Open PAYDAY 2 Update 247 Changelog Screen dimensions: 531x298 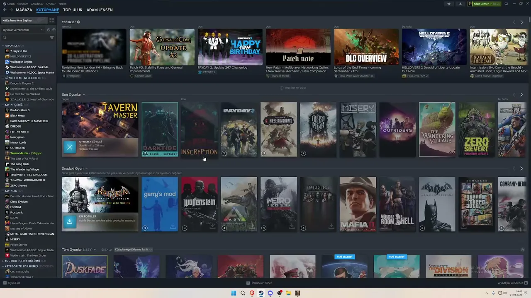222,67
